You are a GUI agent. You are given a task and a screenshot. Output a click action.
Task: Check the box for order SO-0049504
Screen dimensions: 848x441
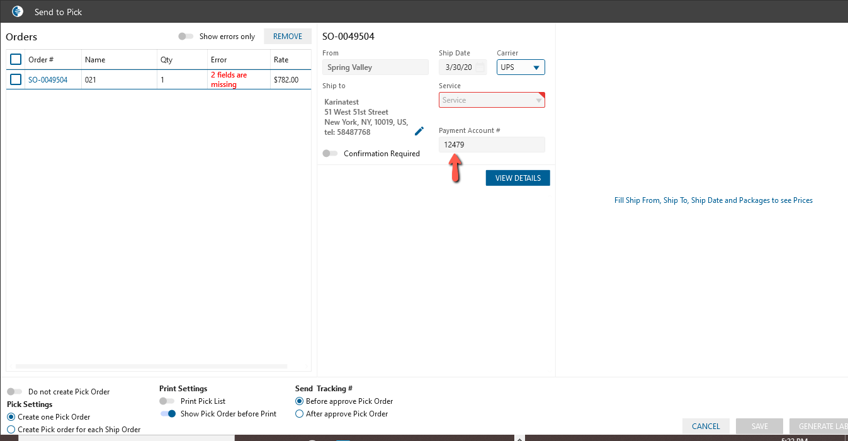coord(16,79)
